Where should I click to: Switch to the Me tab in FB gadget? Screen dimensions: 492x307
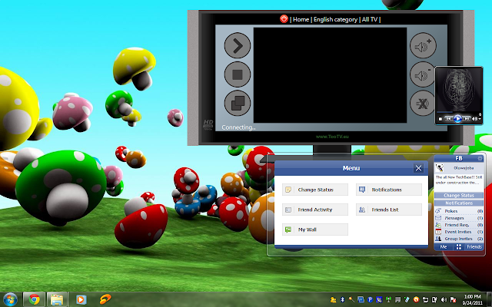(x=444, y=247)
